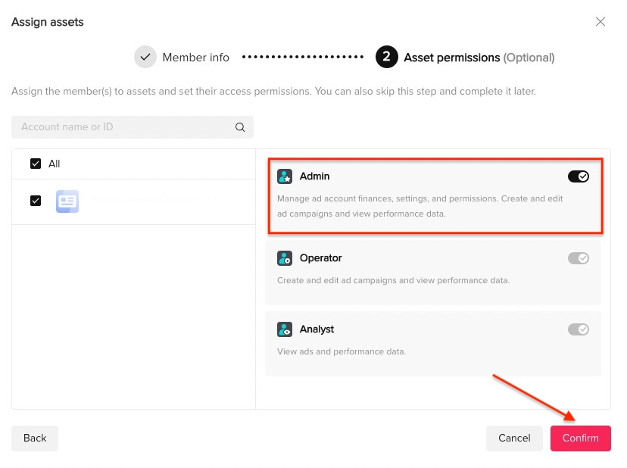Uncheck the All checkbox

(36, 164)
